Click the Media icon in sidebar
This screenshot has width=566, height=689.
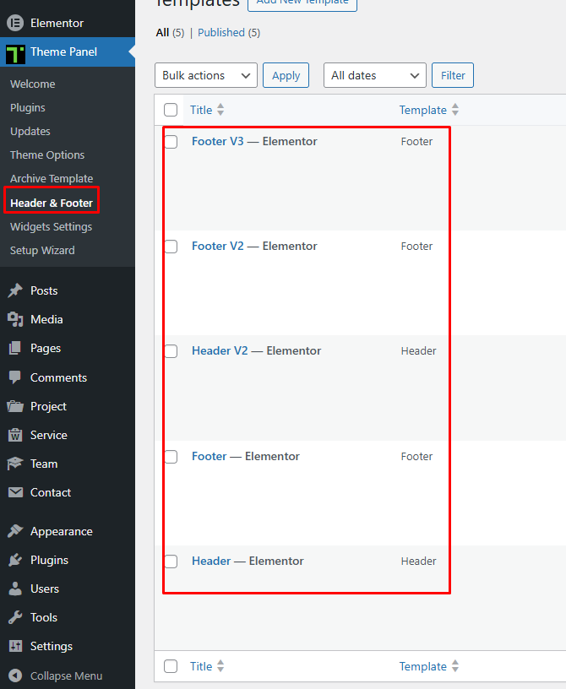(x=15, y=319)
